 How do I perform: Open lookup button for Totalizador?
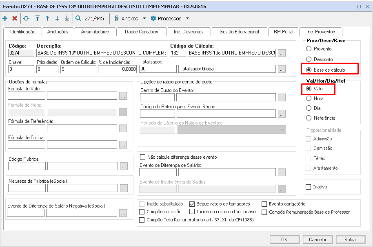pyautogui.click(x=282, y=69)
